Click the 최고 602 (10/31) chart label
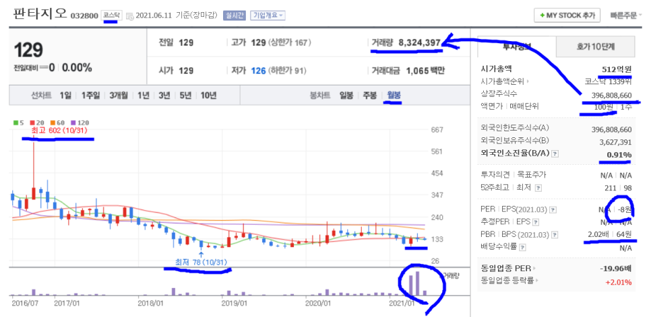The height and width of the screenshot is (317, 651). 59,130
